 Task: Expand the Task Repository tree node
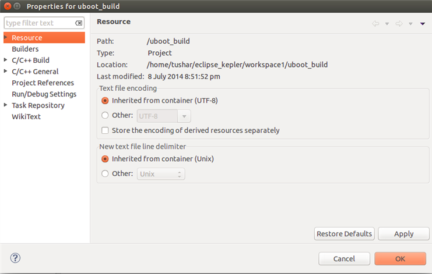coord(6,105)
